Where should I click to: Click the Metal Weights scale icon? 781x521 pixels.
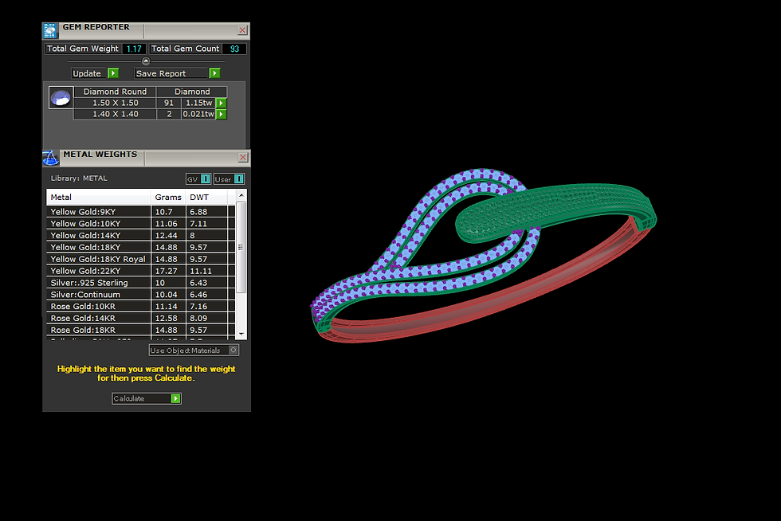(x=50, y=158)
